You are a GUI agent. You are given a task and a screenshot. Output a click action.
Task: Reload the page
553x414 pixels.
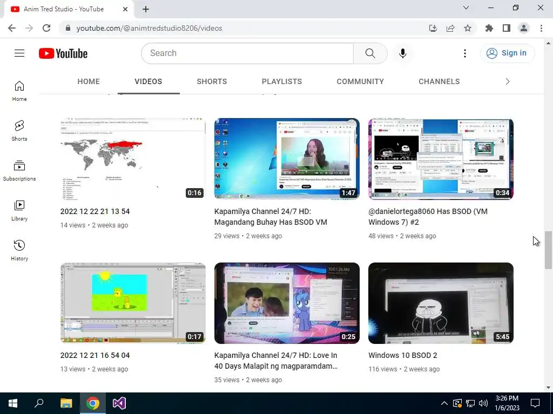pos(46,28)
